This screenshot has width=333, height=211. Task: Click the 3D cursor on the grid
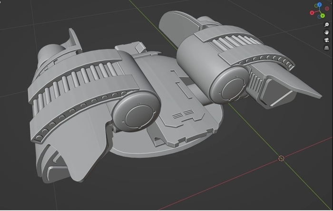click(281, 158)
